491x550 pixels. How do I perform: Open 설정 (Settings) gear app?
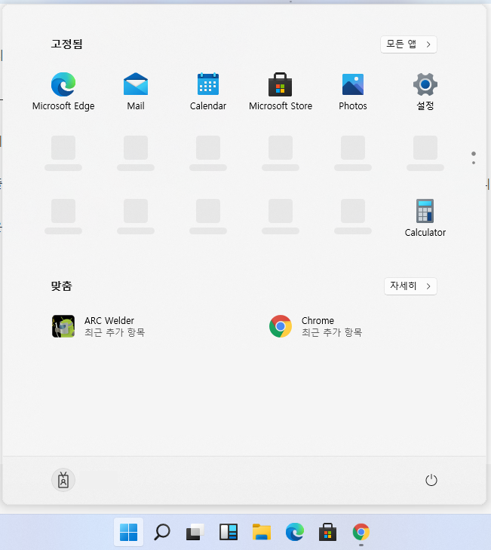[425, 91]
